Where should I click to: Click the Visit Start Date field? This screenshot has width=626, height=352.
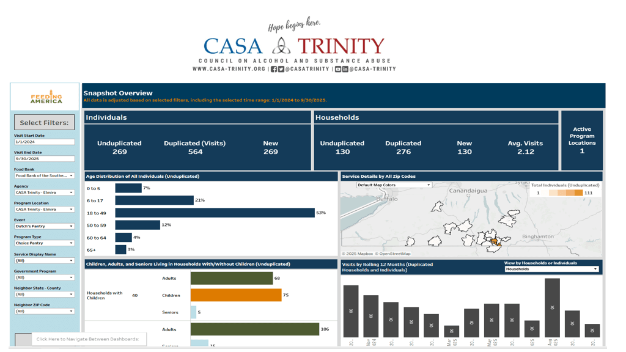pos(45,142)
